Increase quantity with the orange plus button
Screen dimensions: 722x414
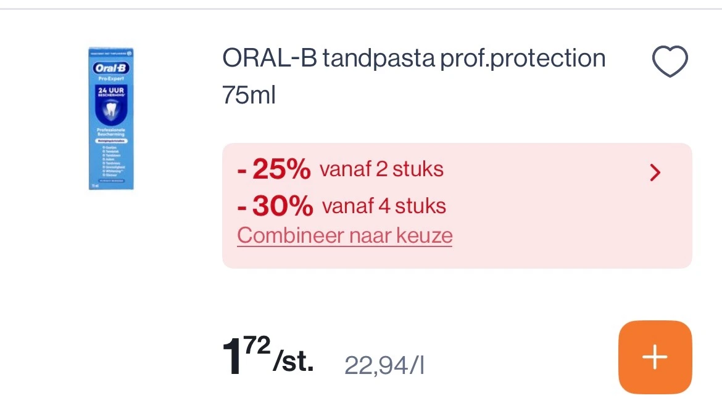click(x=655, y=357)
